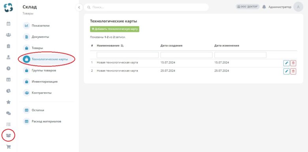Viewport: 308px width, 152px height.
Task: Click the Дата изменения filter input
Action: pos(240,55)
